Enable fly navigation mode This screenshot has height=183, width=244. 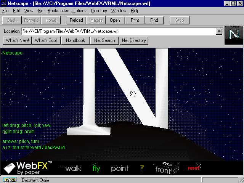coord(96,169)
